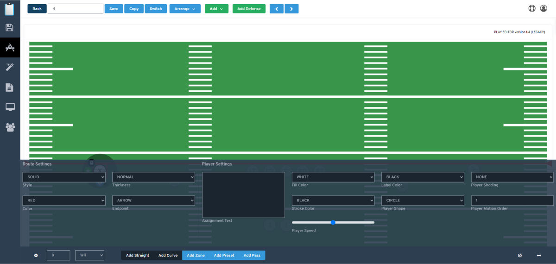Open the team users icon in sidebar
556x264 pixels.
[x=10, y=127]
